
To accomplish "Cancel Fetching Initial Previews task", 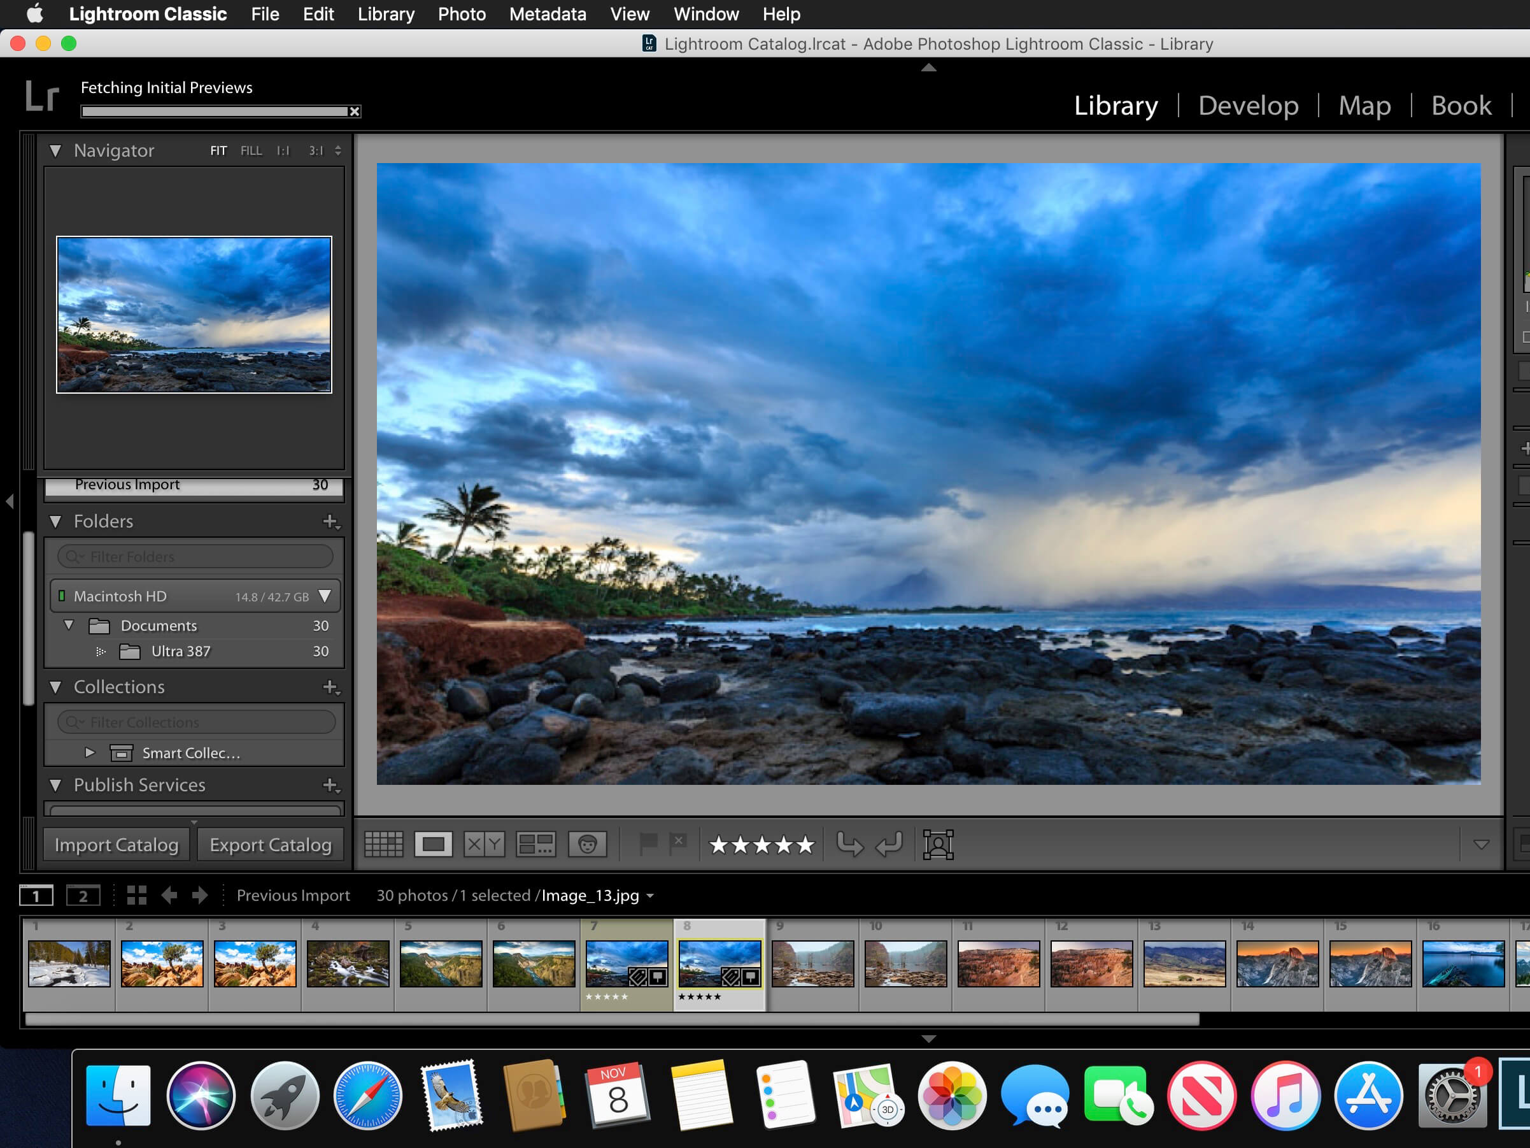I will click(354, 111).
